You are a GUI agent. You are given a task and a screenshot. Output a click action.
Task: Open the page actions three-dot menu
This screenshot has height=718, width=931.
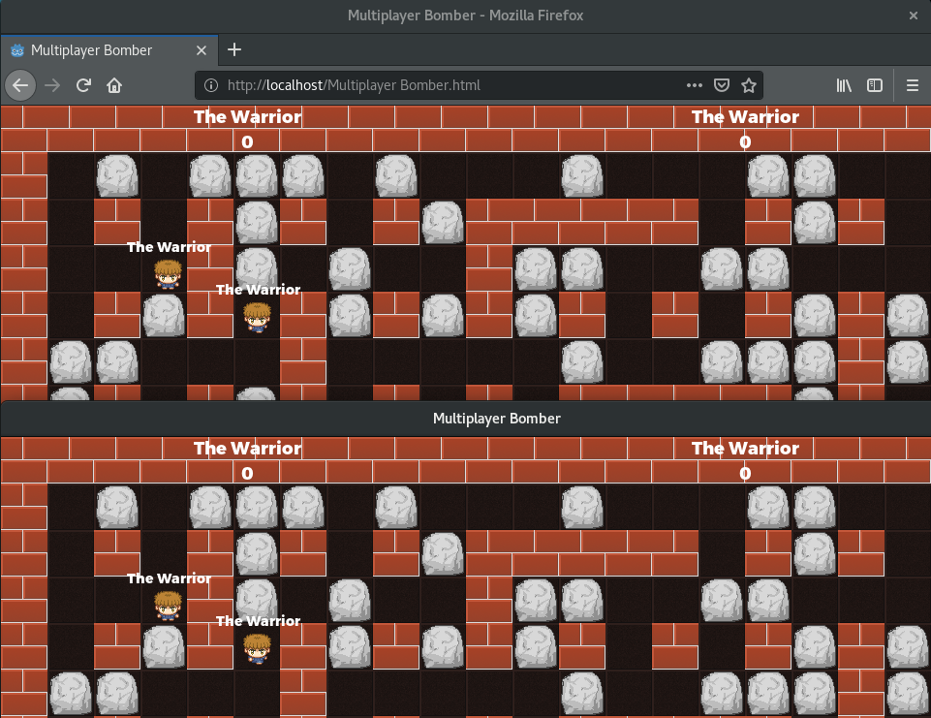coord(694,85)
